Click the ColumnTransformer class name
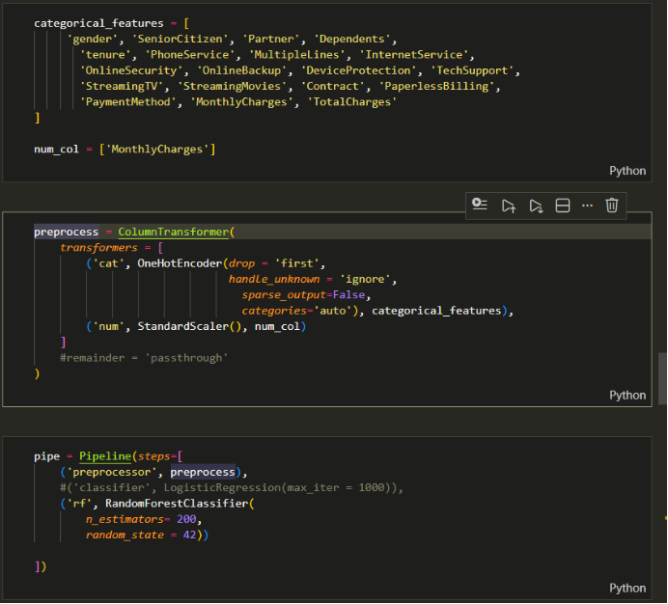The width and height of the screenshot is (668, 604). (174, 233)
